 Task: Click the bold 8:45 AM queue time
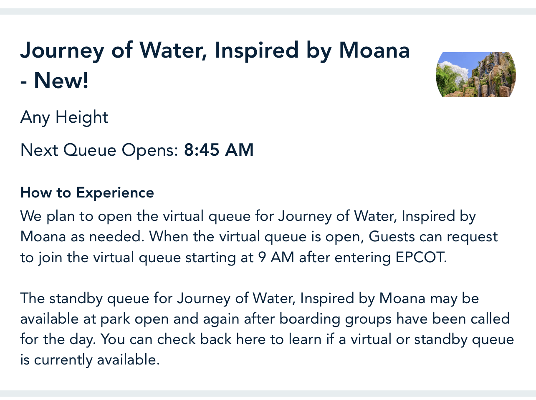tap(219, 150)
